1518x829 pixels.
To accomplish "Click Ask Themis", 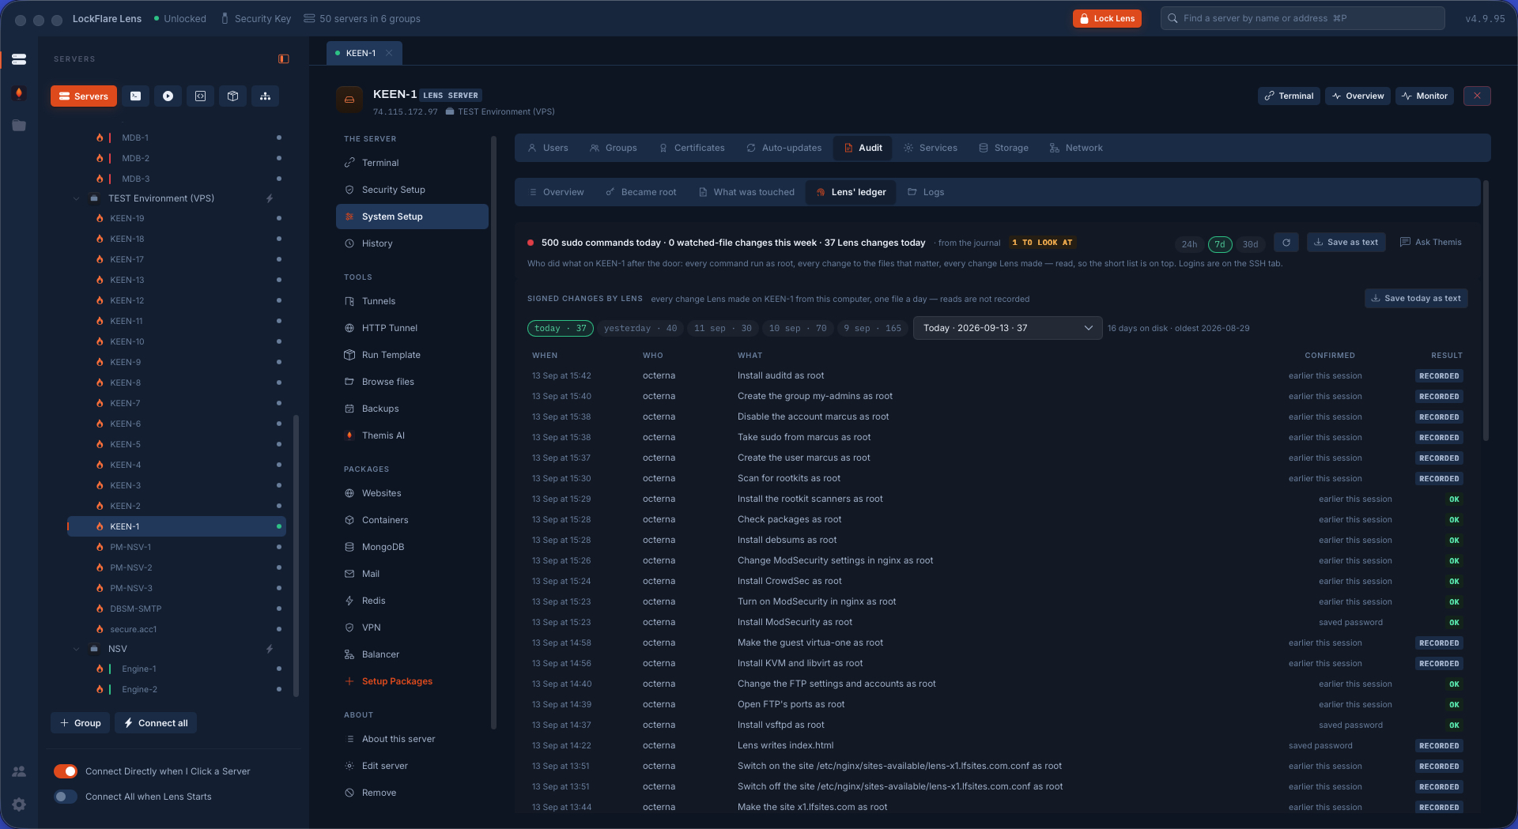I will pyautogui.click(x=1430, y=243).
